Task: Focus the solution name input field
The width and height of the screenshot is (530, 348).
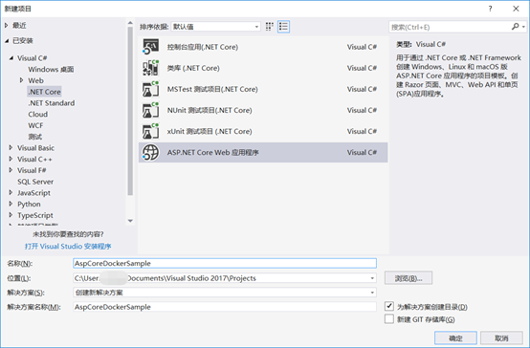Action: [225, 307]
